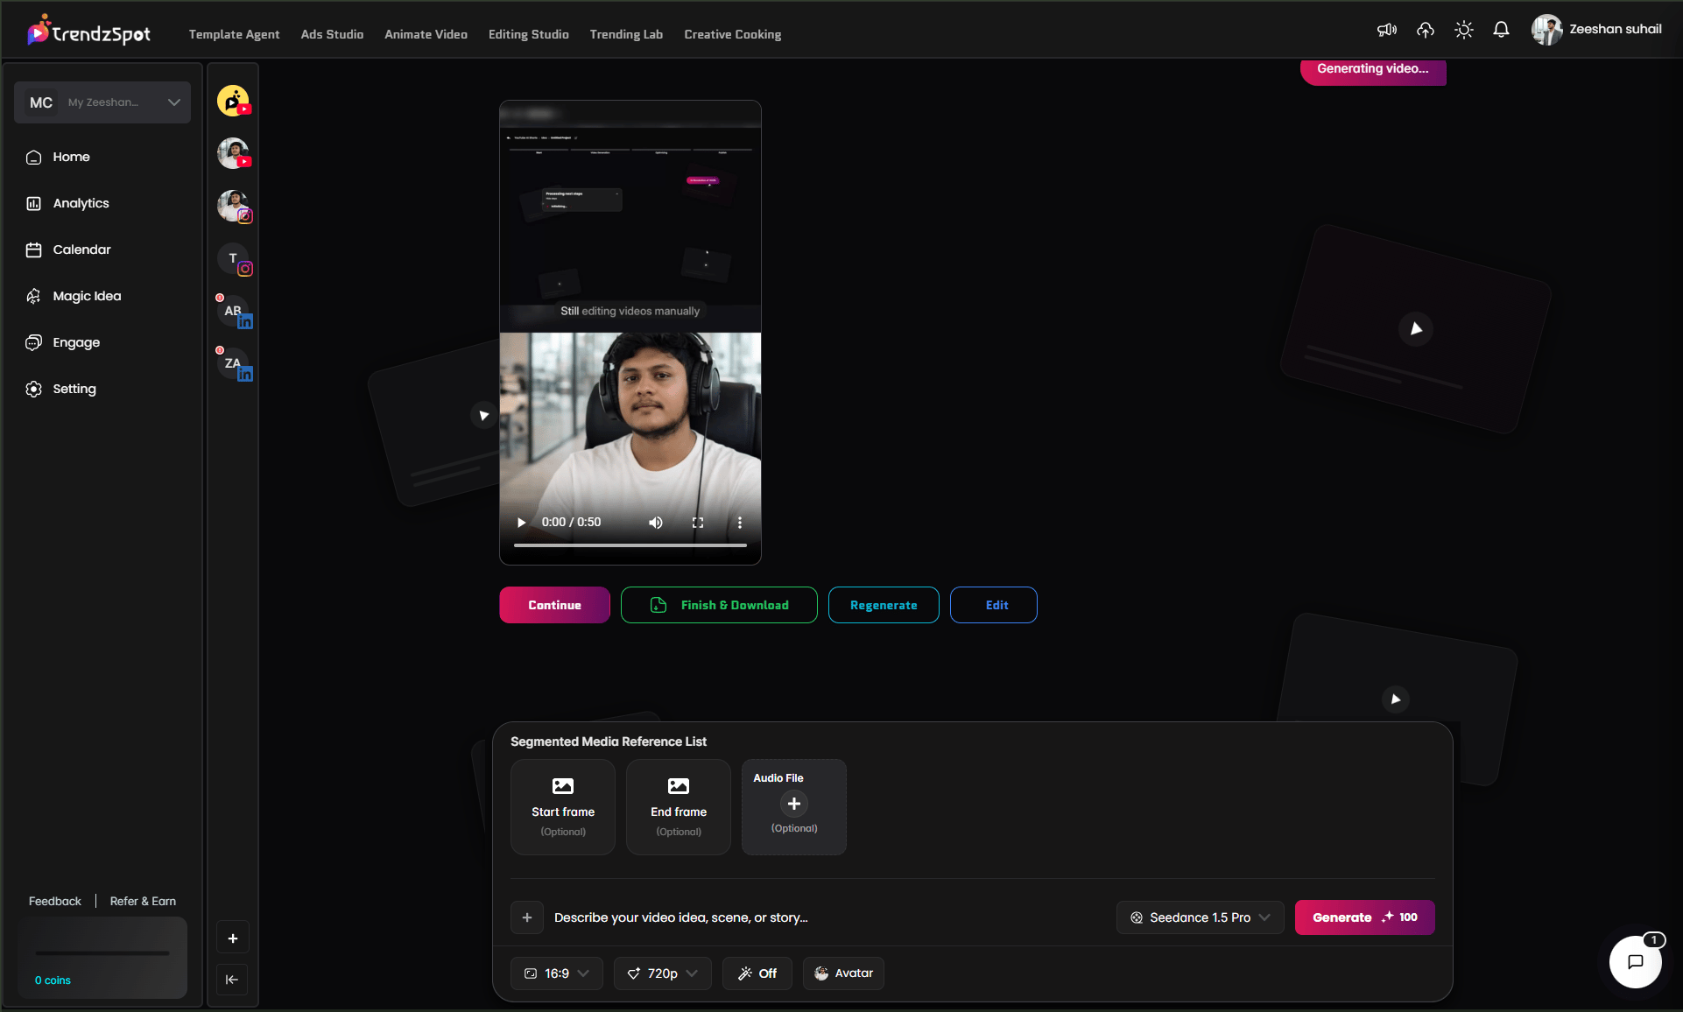Select the T Instagram account
The width and height of the screenshot is (1683, 1012).
click(x=233, y=259)
